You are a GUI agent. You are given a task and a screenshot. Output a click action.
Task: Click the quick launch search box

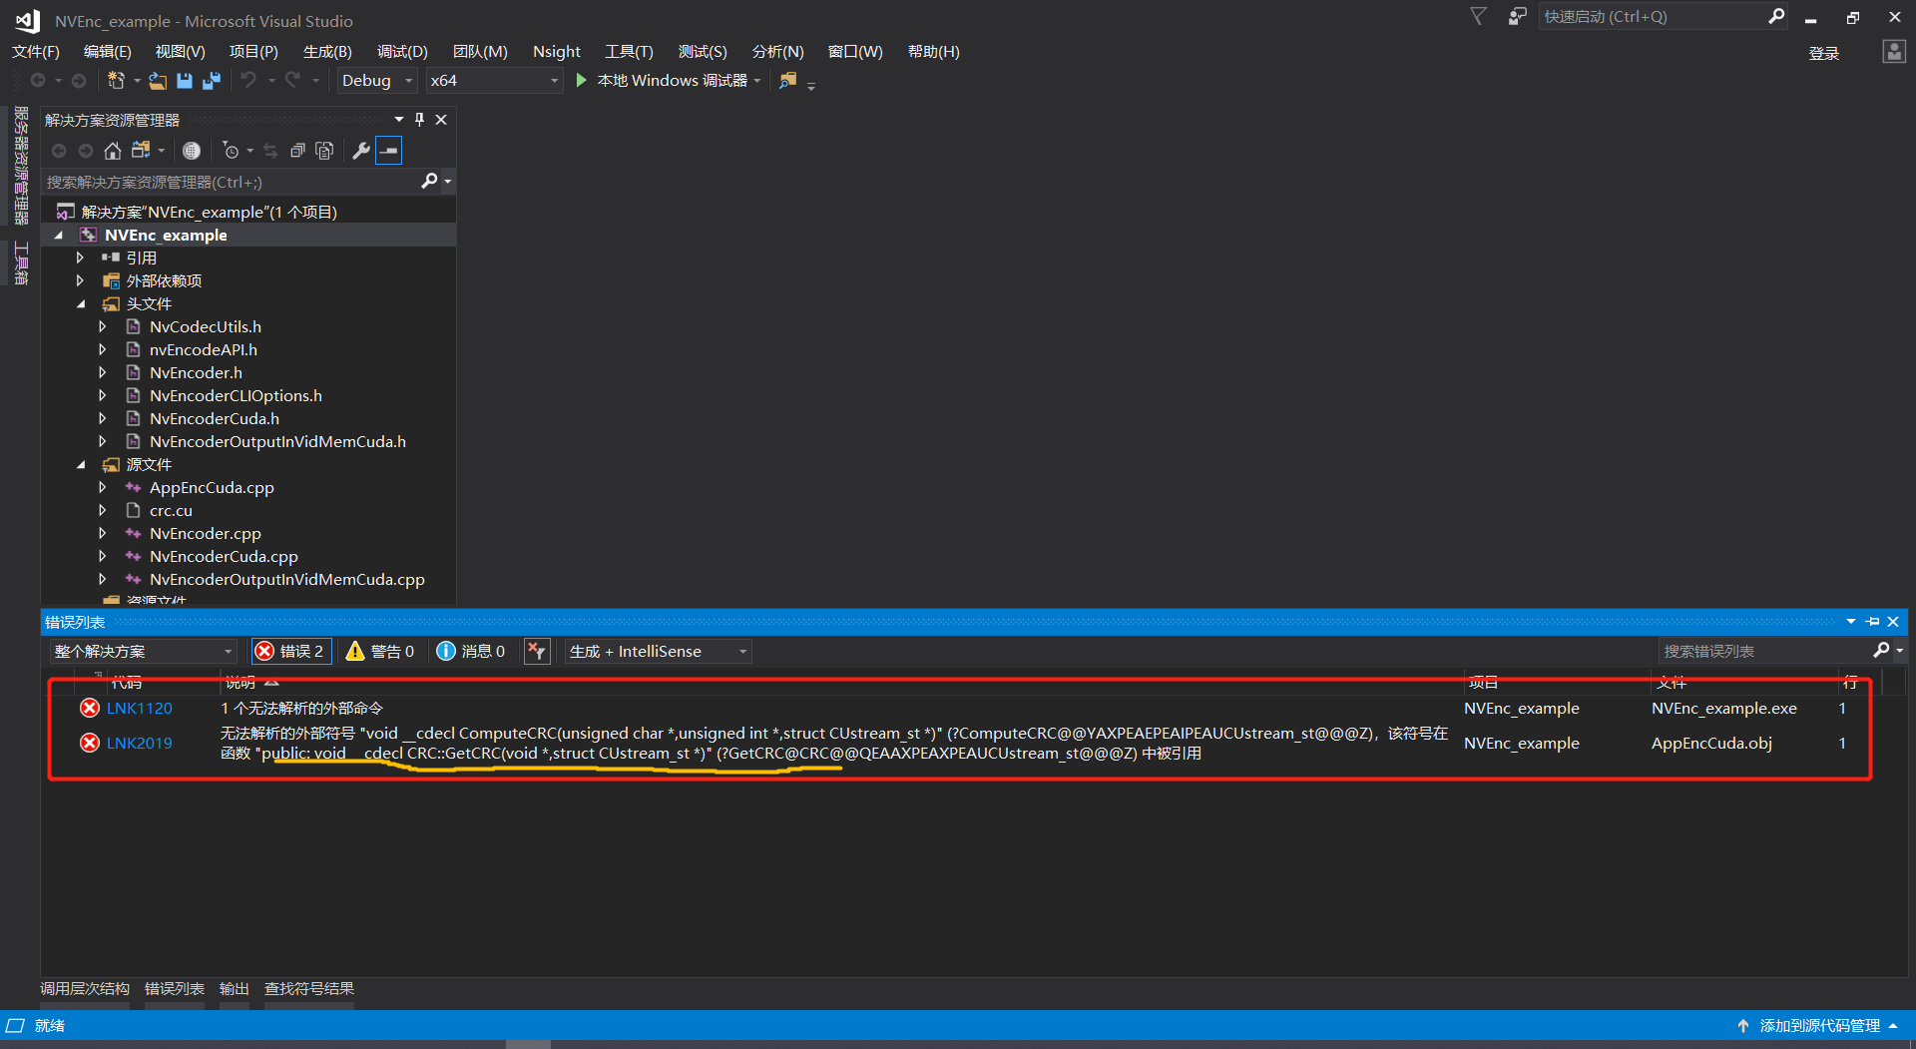coord(1657,16)
